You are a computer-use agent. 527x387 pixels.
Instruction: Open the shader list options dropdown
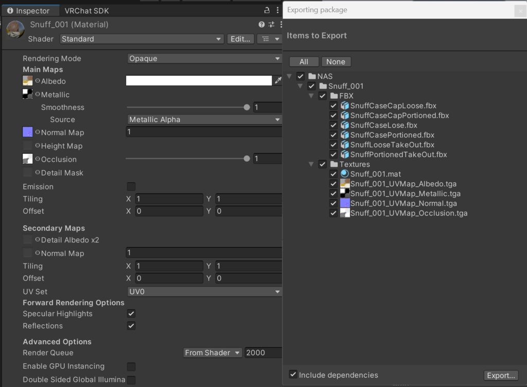(x=270, y=39)
